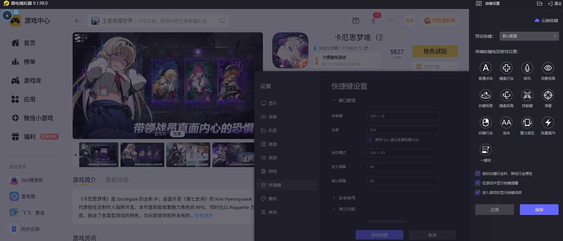Toggle 进入游戏时显示按键说明 checkbox
The image size is (563, 241).
(x=478, y=193)
